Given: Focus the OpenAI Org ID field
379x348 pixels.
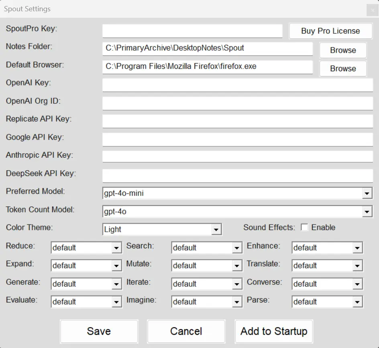Looking at the screenshot, I should 238,103.
